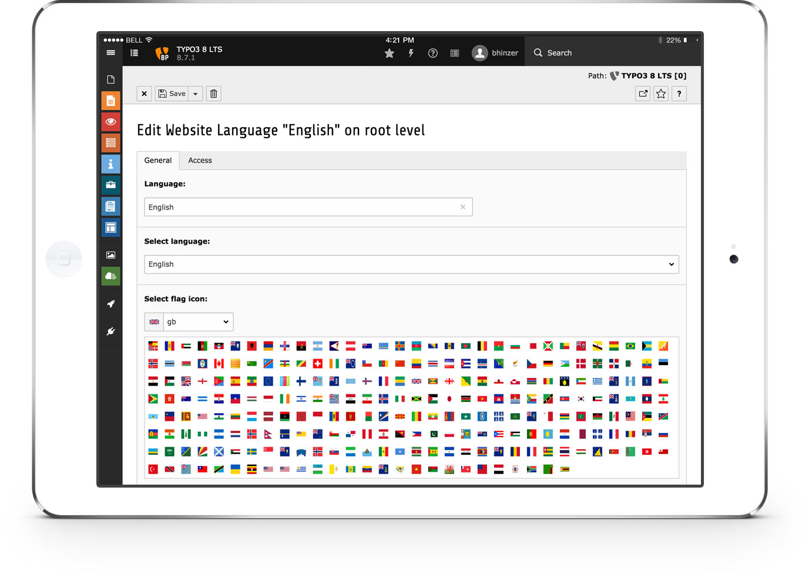Open the system information panel
This screenshot has width=805, height=574.
tap(454, 53)
